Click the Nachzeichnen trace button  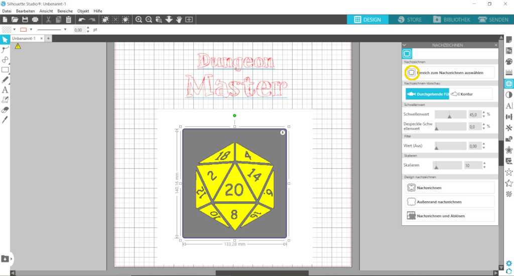(450, 188)
